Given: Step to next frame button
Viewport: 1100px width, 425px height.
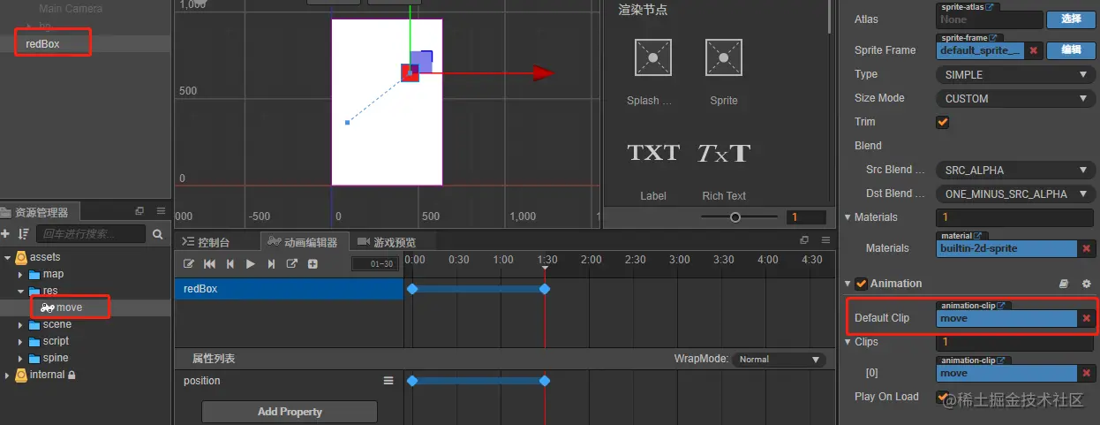Looking at the screenshot, I should pos(271,263).
